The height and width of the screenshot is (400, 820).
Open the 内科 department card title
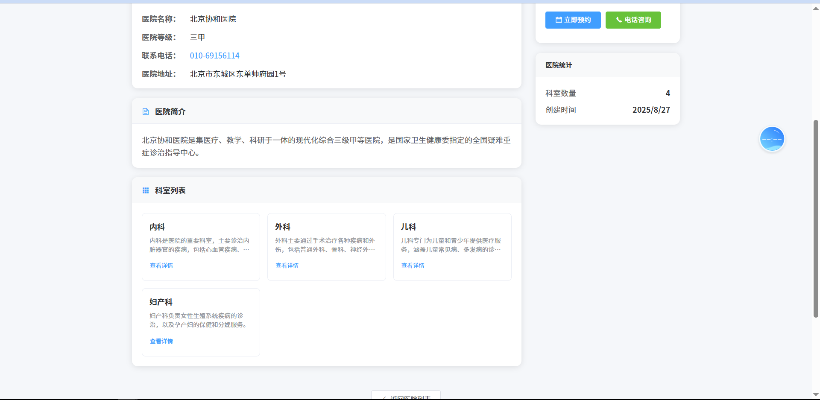pyautogui.click(x=157, y=227)
